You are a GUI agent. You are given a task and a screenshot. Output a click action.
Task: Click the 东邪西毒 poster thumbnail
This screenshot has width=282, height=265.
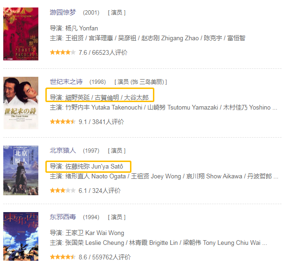(x=21, y=236)
